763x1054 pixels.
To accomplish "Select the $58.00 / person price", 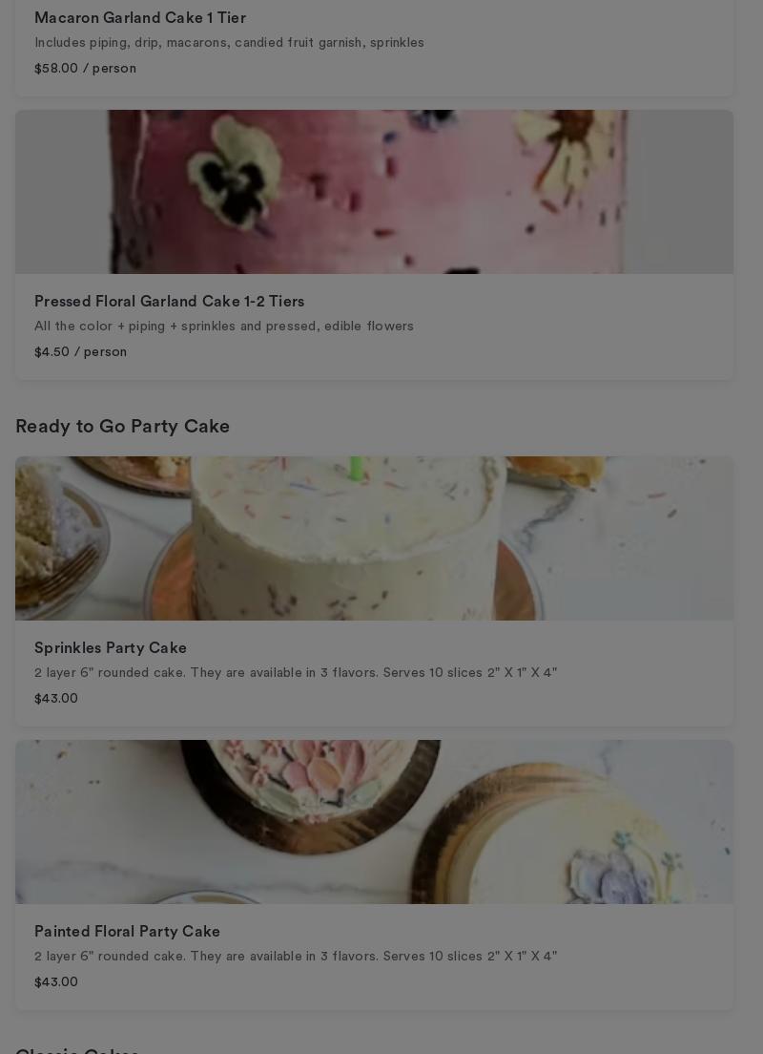I will [x=85, y=68].
